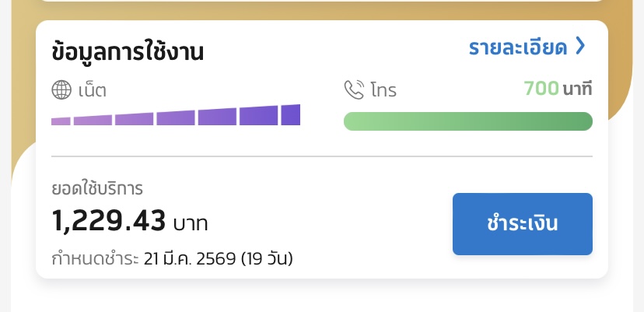644x312 pixels.
Task: Click the phone call icon
Action: point(354,90)
